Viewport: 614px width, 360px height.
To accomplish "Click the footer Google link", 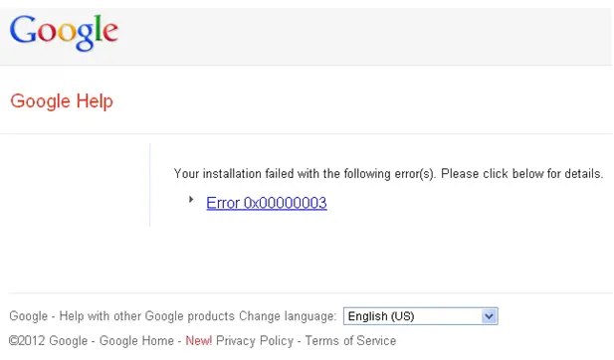I will (28, 316).
